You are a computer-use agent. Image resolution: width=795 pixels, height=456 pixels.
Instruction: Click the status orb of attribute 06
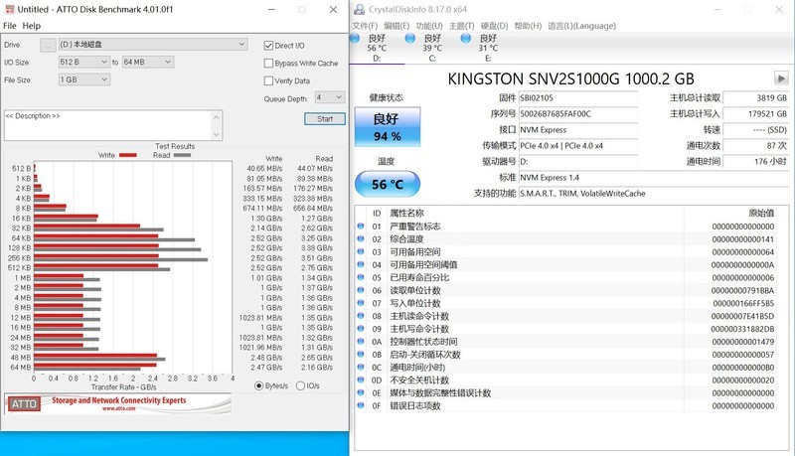361,290
